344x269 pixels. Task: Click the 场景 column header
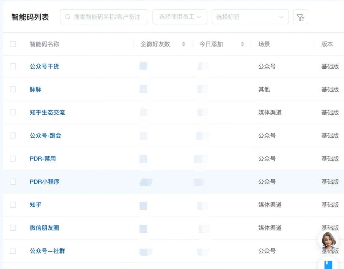tap(264, 44)
